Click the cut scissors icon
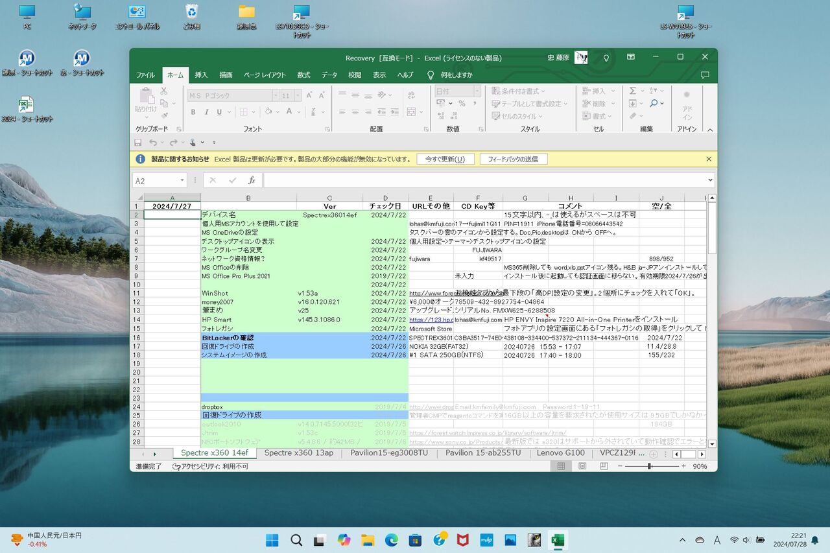Viewport: 830px width, 553px height. pos(164,91)
